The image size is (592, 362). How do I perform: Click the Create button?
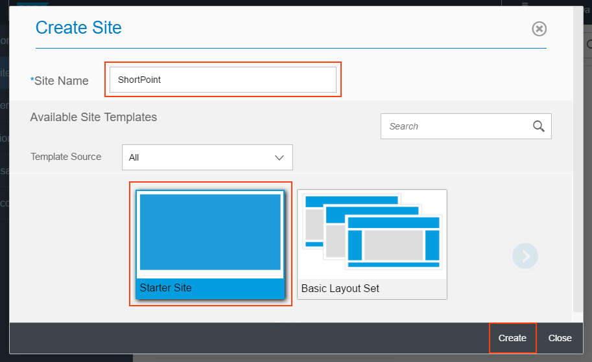(x=512, y=338)
